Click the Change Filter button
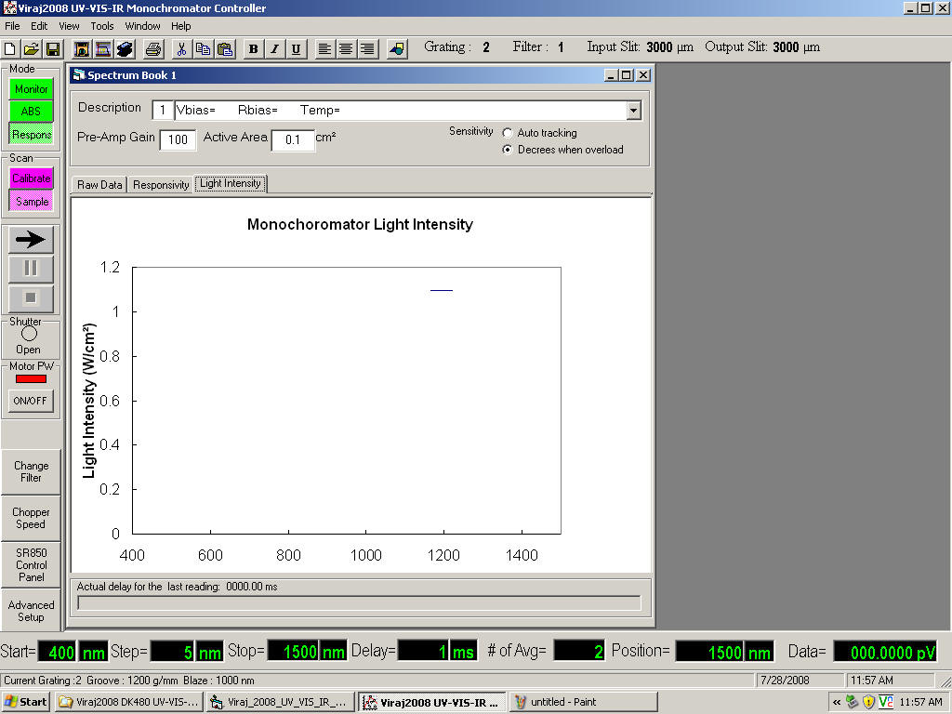Viewport: 952px width, 714px height. (31, 471)
